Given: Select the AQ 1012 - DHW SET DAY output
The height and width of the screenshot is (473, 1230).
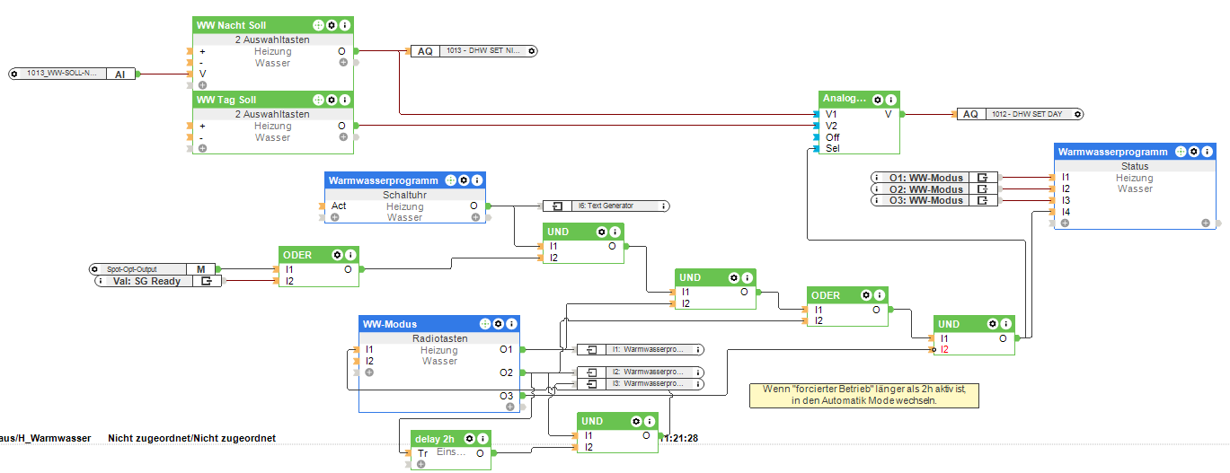Looking at the screenshot, I should point(1019,114).
